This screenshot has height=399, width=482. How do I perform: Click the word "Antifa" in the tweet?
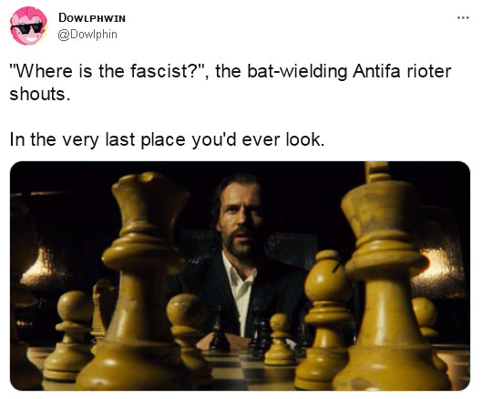coord(376,71)
